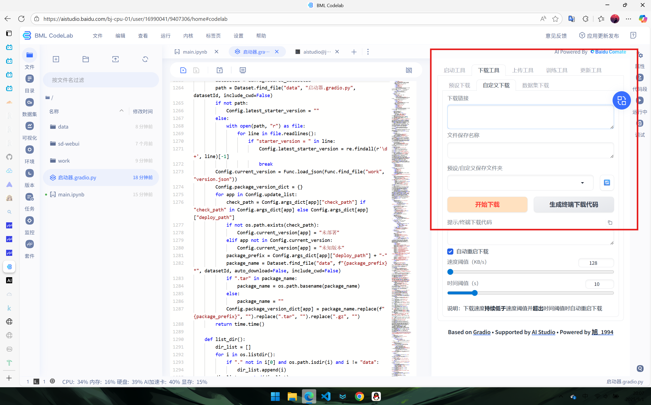Click the 时间阈值 slider handle
Screen dimensions: 651x405
[474, 293]
